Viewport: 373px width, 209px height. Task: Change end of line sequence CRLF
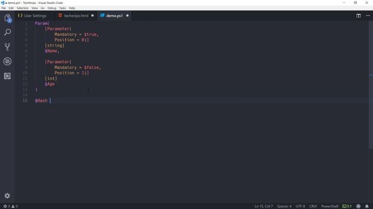point(313,207)
